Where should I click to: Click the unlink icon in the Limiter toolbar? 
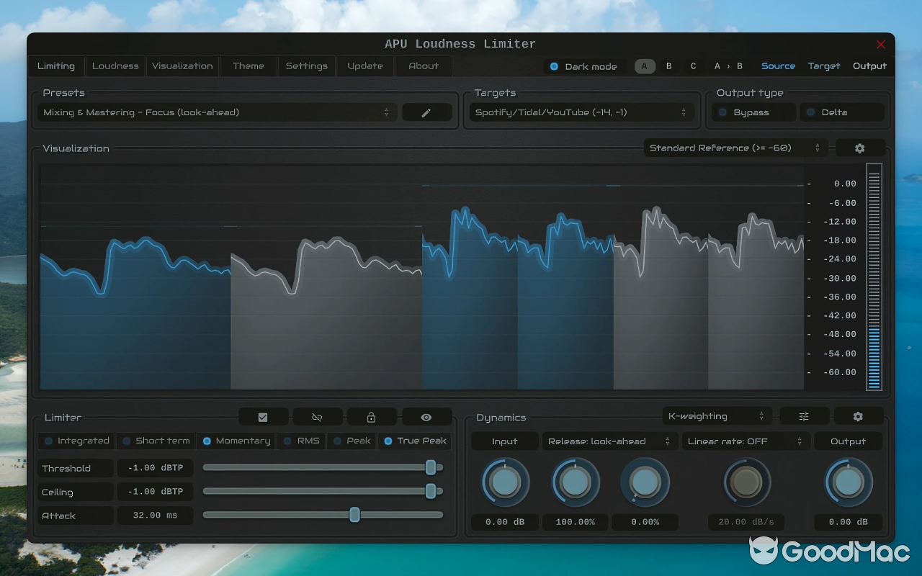coord(317,416)
